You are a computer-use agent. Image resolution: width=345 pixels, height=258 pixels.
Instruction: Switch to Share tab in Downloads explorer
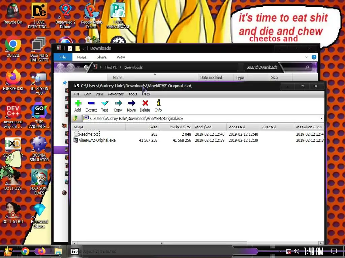[x=102, y=57]
